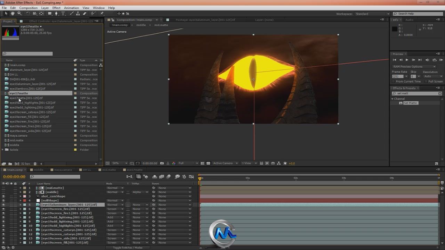Viewport: 445px width, 250px height.
Task: Switch to the maya.camera timeline tab
Action: [63, 170]
